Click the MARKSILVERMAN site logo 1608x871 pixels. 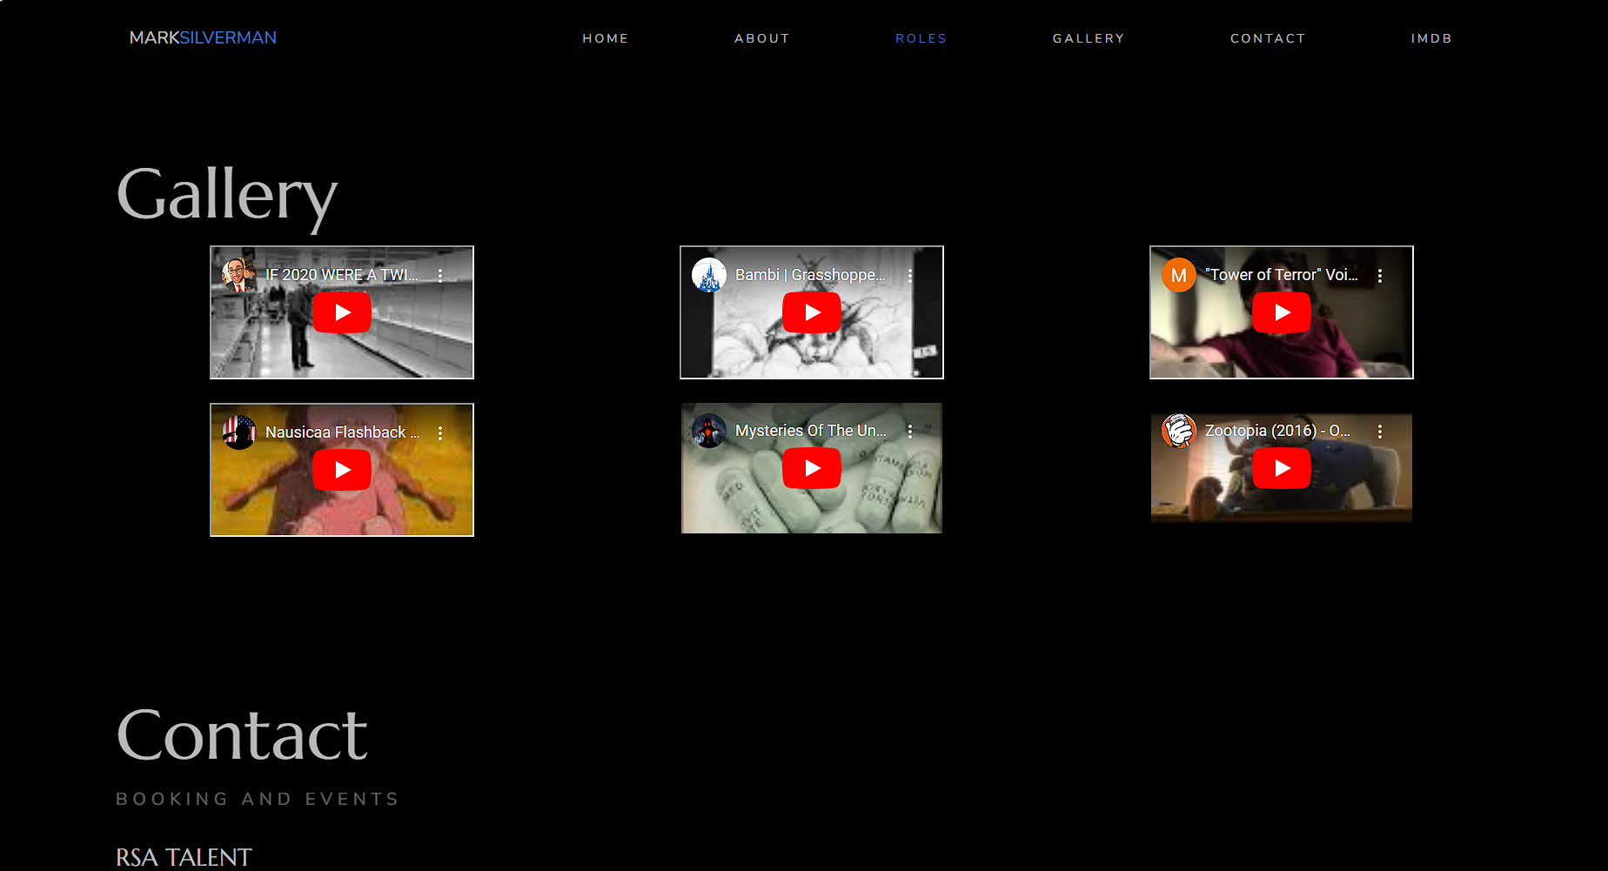click(203, 37)
